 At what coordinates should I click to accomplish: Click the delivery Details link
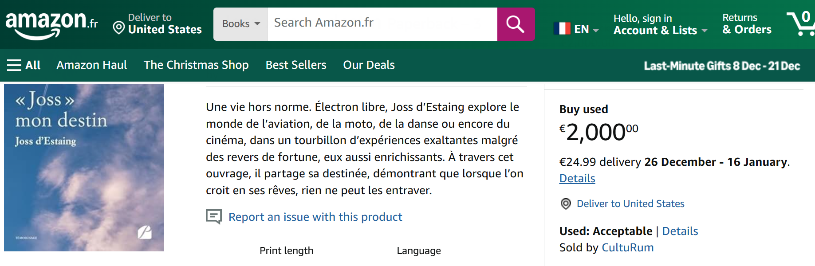coord(577,179)
